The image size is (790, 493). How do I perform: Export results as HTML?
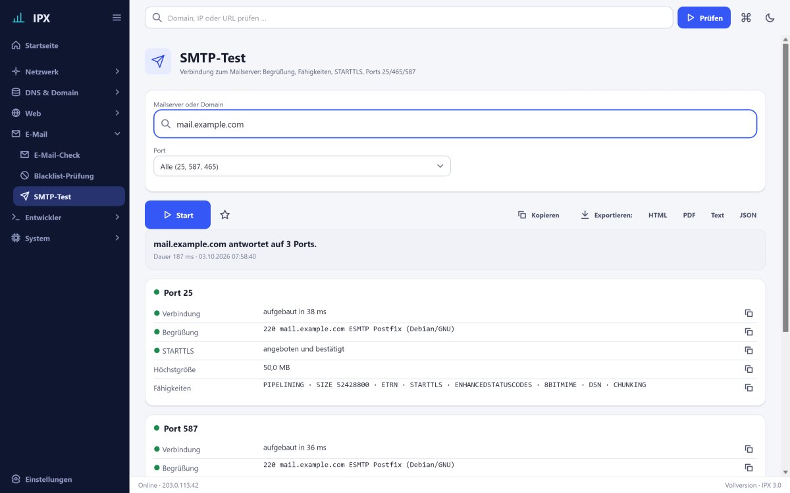[658, 215]
